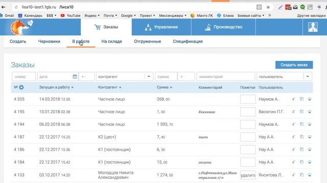Click the Создать заказ button

(x=294, y=65)
